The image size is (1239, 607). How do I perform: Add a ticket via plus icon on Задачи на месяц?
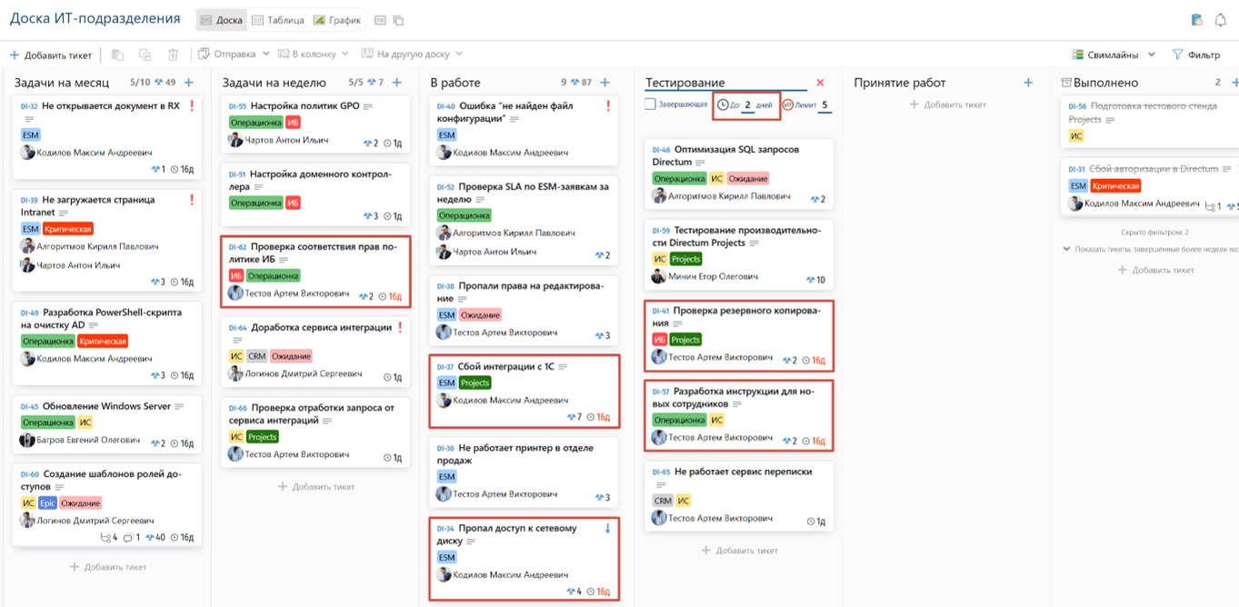coord(188,82)
